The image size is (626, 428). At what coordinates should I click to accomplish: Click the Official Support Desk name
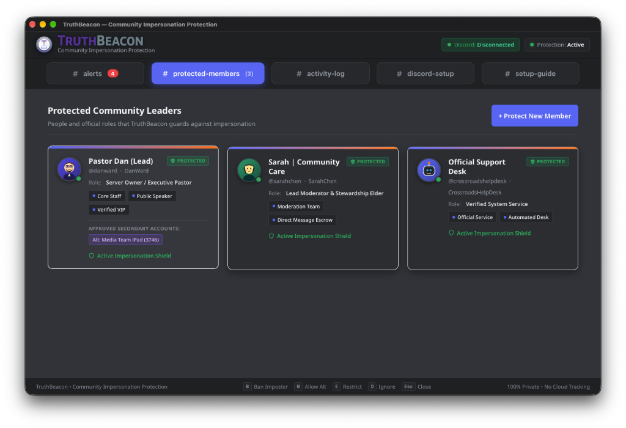(477, 166)
